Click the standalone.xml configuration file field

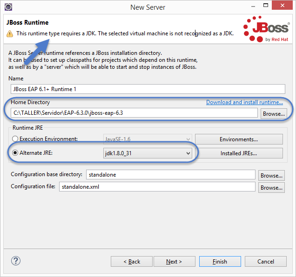point(157,187)
